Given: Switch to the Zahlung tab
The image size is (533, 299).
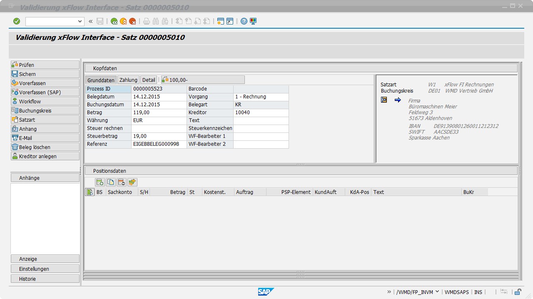Looking at the screenshot, I should click(x=128, y=80).
